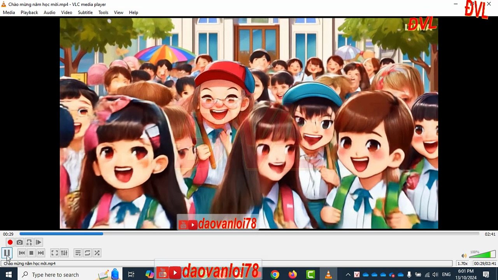
Task: Open the Windows Start menu
Action: click(x=9, y=275)
